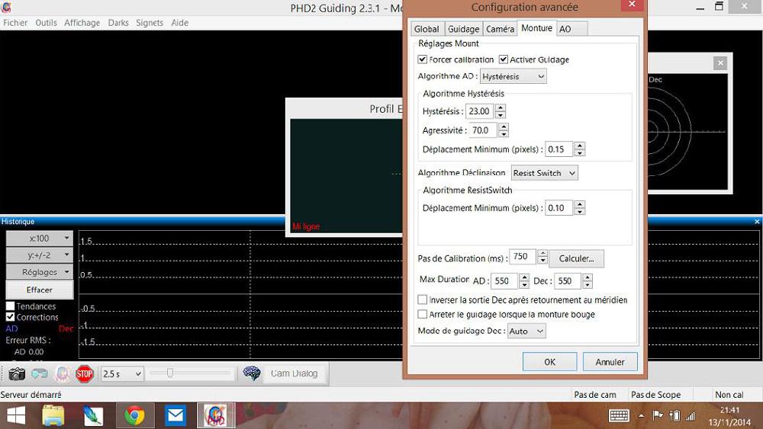Switch to the Caméra tab
Image resolution: width=763 pixels, height=429 pixels.
point(500,29)
